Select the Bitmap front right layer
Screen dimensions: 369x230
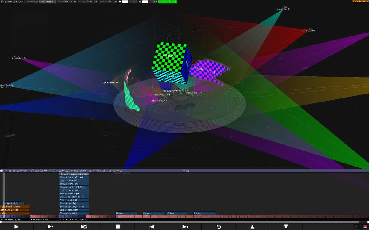click(x=74, y=194)
